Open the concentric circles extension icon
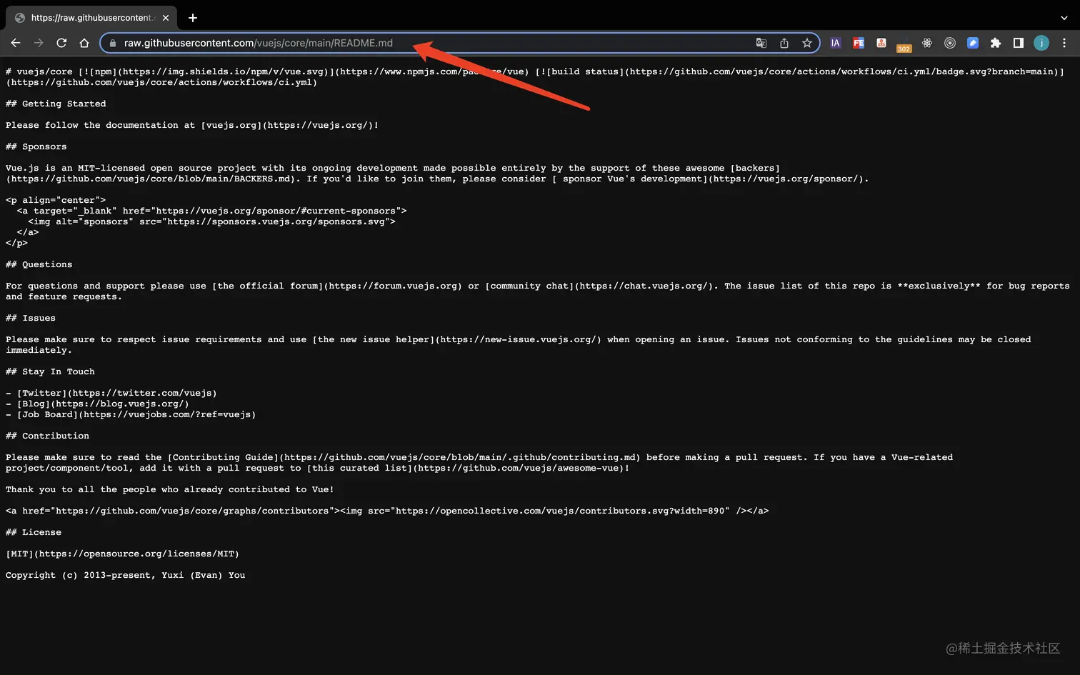 coord(950,43)
